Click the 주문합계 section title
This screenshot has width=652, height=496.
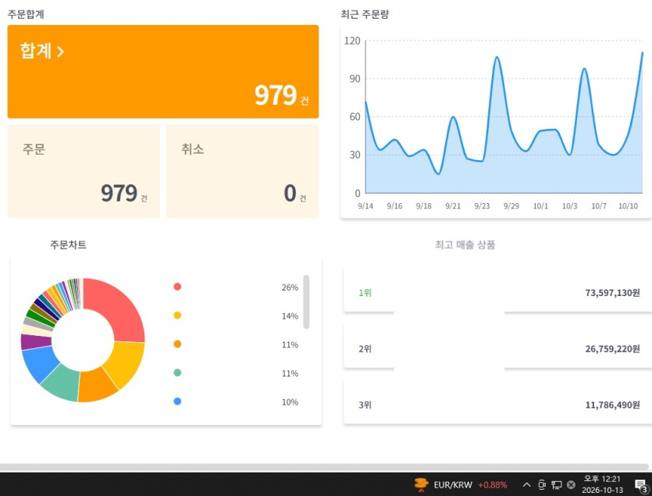[x=26, y=15]
